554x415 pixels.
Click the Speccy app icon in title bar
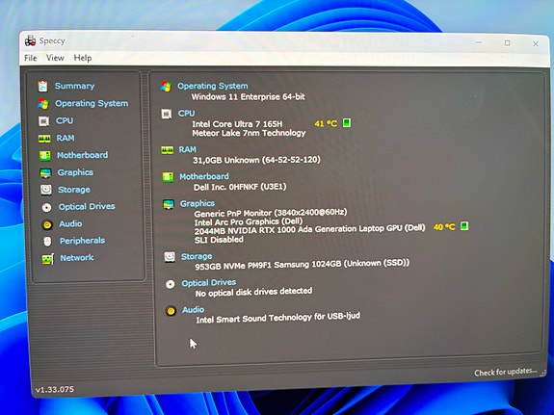click(x=31, y=41)
